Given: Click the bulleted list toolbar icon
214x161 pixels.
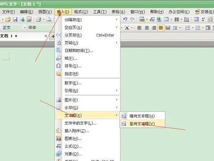Looking at the screenshot, I should (x=198, y=28).
